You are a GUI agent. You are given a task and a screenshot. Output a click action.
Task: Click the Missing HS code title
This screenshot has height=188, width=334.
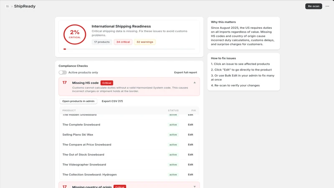coord(85,83)
